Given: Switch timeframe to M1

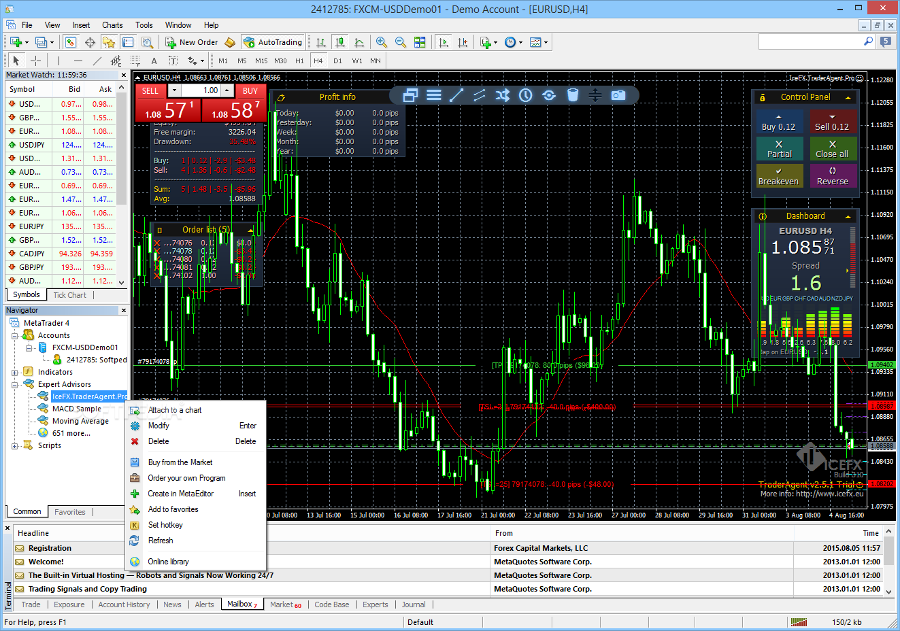Looking at the screenshot, I should tap(223, 61).
